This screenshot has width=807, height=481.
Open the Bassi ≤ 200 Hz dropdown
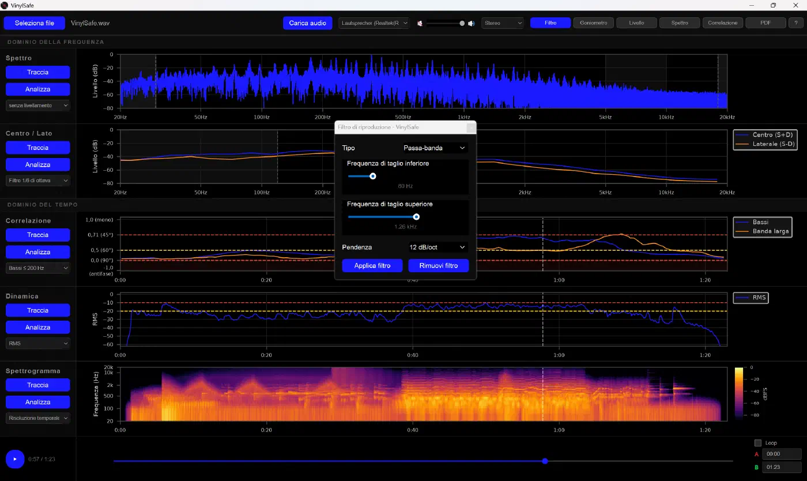tap(38, 268)
